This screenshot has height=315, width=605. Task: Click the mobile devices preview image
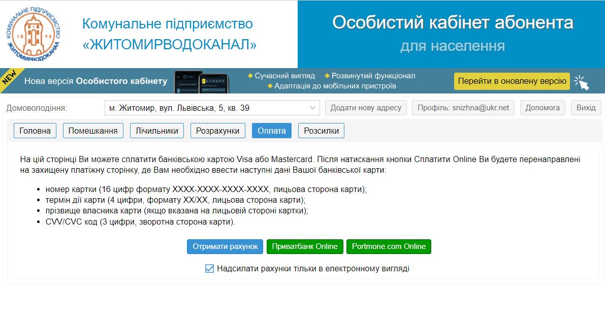point(202,81)
